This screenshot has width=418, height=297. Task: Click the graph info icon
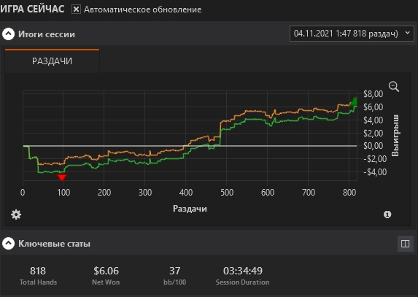(x=387, y=215)
